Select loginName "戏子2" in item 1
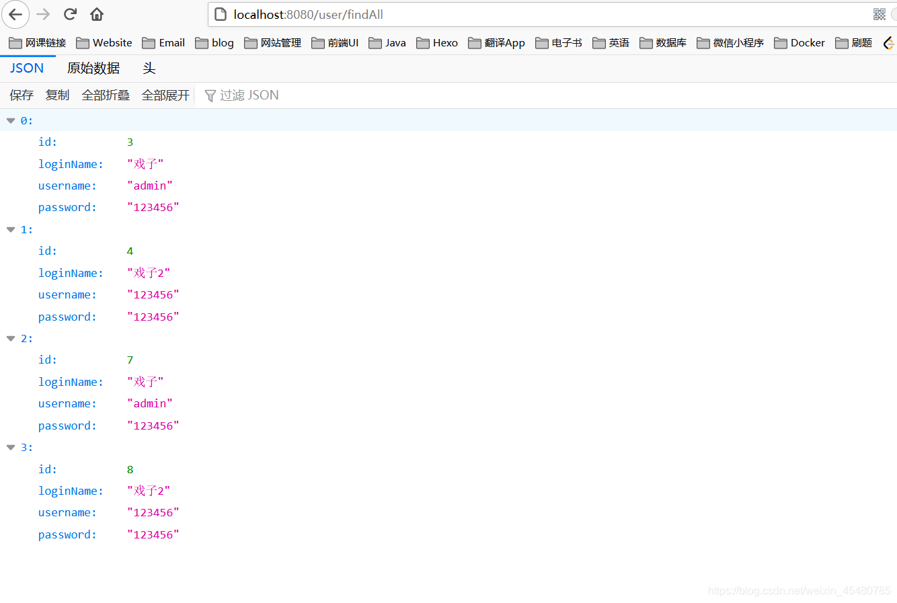Image resolution: width=897 pixels, height=603 pixels. coord(149,273)
